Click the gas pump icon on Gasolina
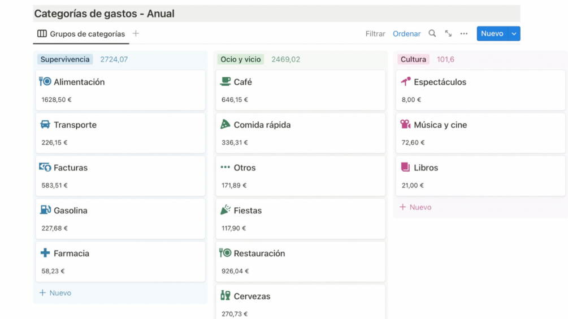 (45, 210)
